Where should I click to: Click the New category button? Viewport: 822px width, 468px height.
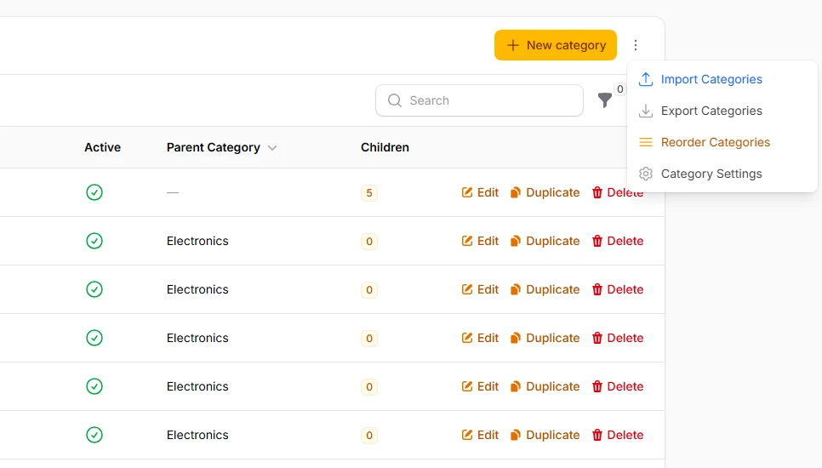555,45
